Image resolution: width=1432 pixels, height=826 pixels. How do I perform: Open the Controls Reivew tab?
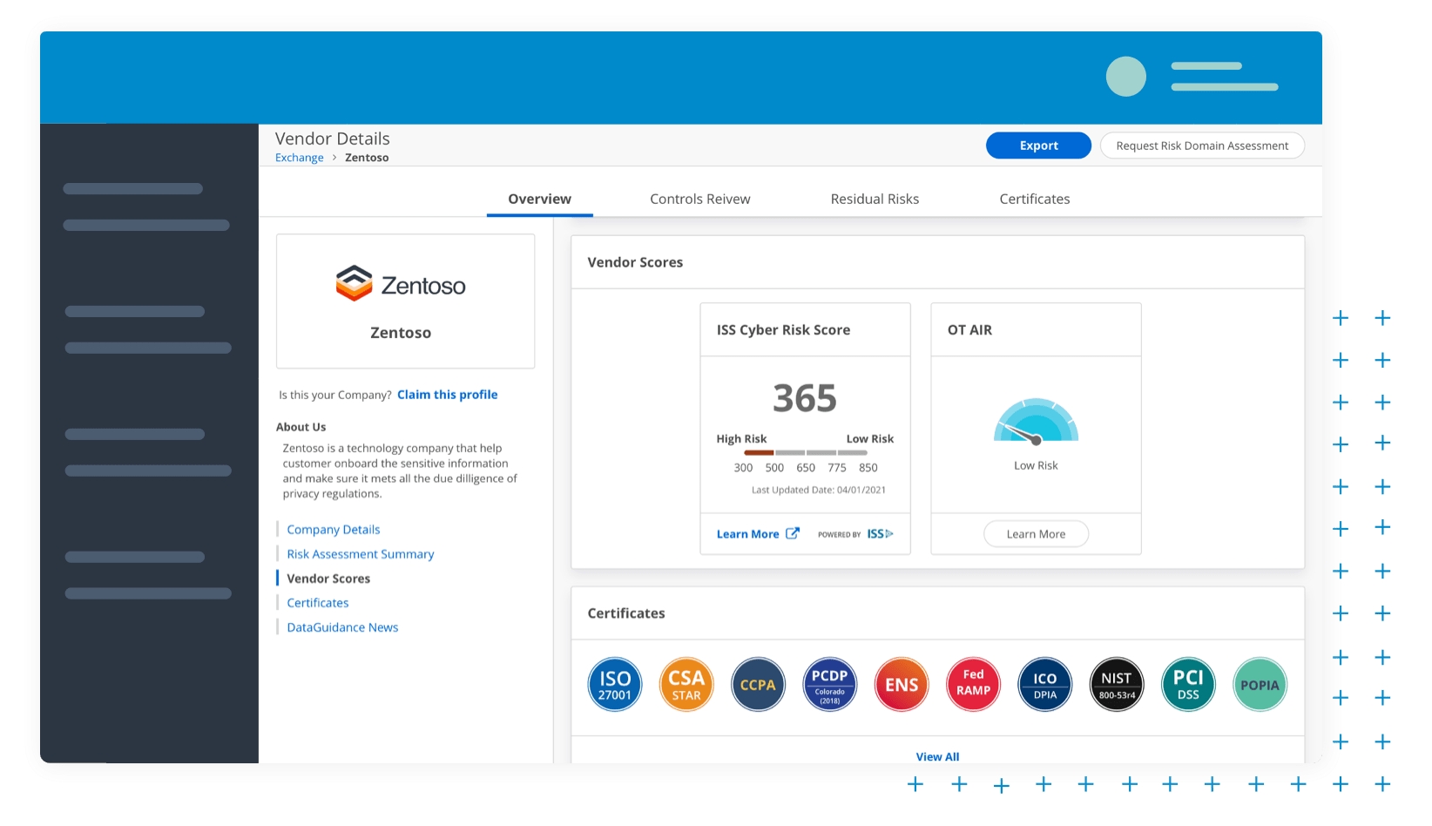pos(700,199)
